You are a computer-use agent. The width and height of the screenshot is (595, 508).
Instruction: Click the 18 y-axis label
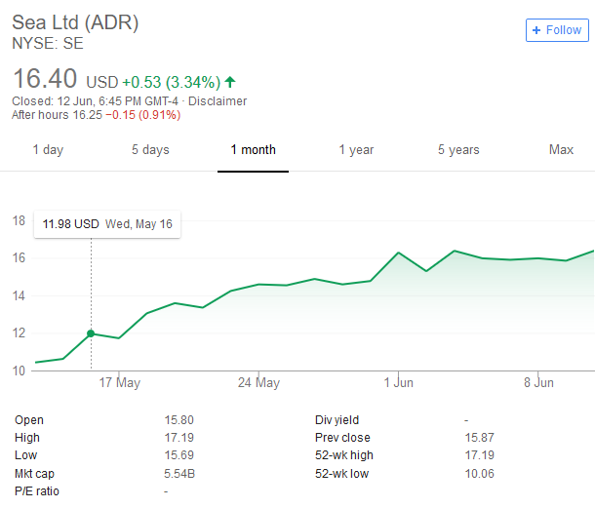[x=19, y=220]
